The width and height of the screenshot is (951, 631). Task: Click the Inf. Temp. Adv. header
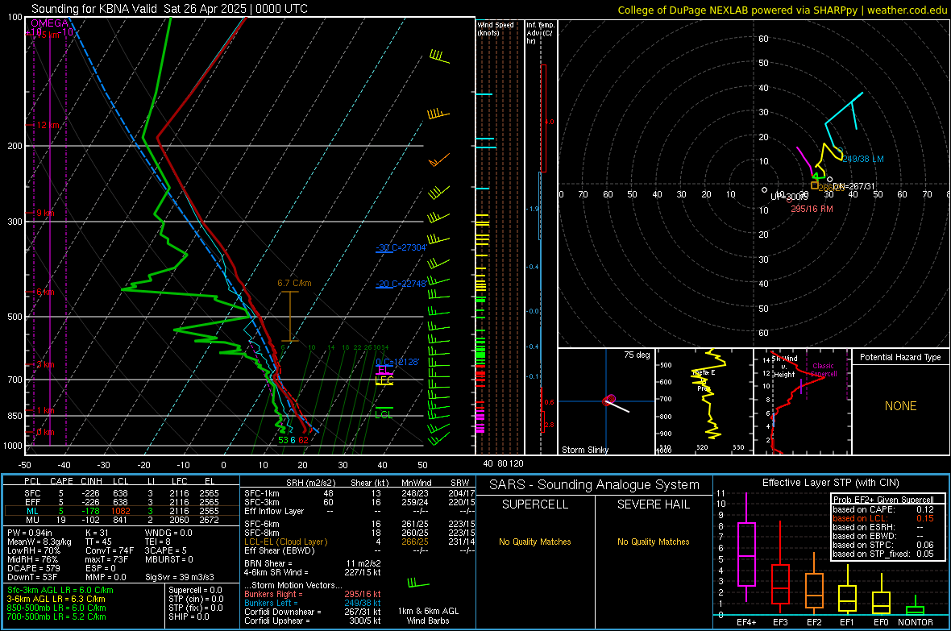(540, 33)
